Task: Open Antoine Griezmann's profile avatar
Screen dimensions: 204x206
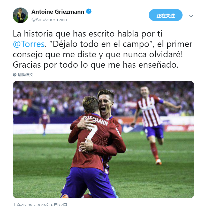Action: tap(20, 15)
